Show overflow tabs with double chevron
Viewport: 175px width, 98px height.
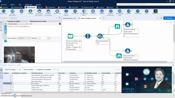pos(157,18)
